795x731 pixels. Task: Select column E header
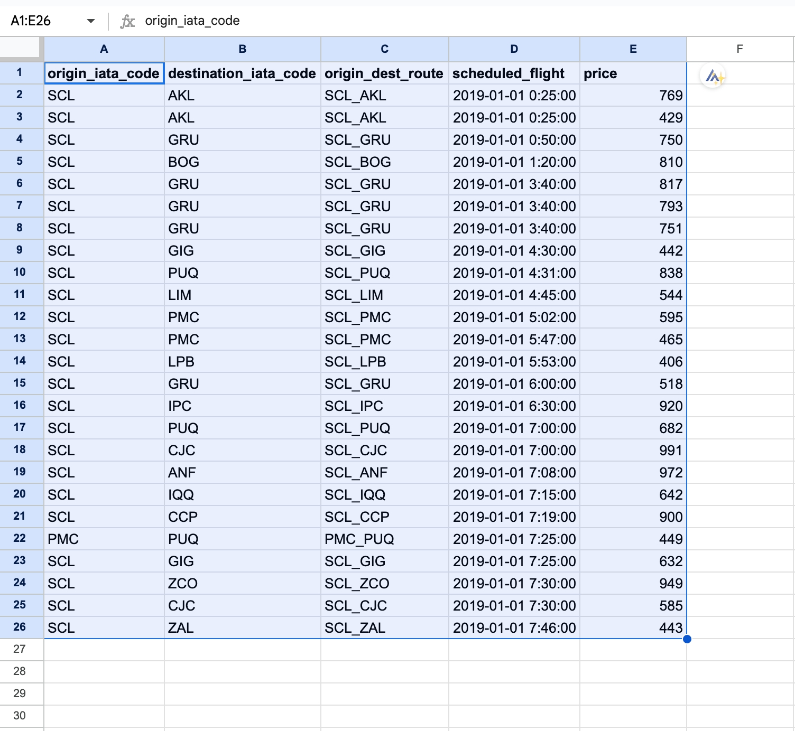633,49
